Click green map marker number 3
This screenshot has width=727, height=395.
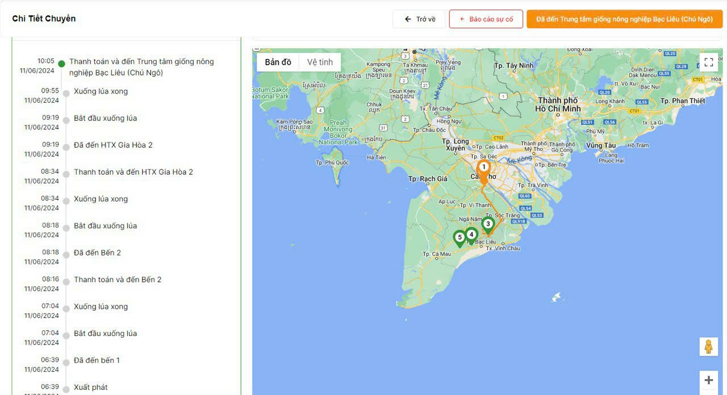coord(488,224)
